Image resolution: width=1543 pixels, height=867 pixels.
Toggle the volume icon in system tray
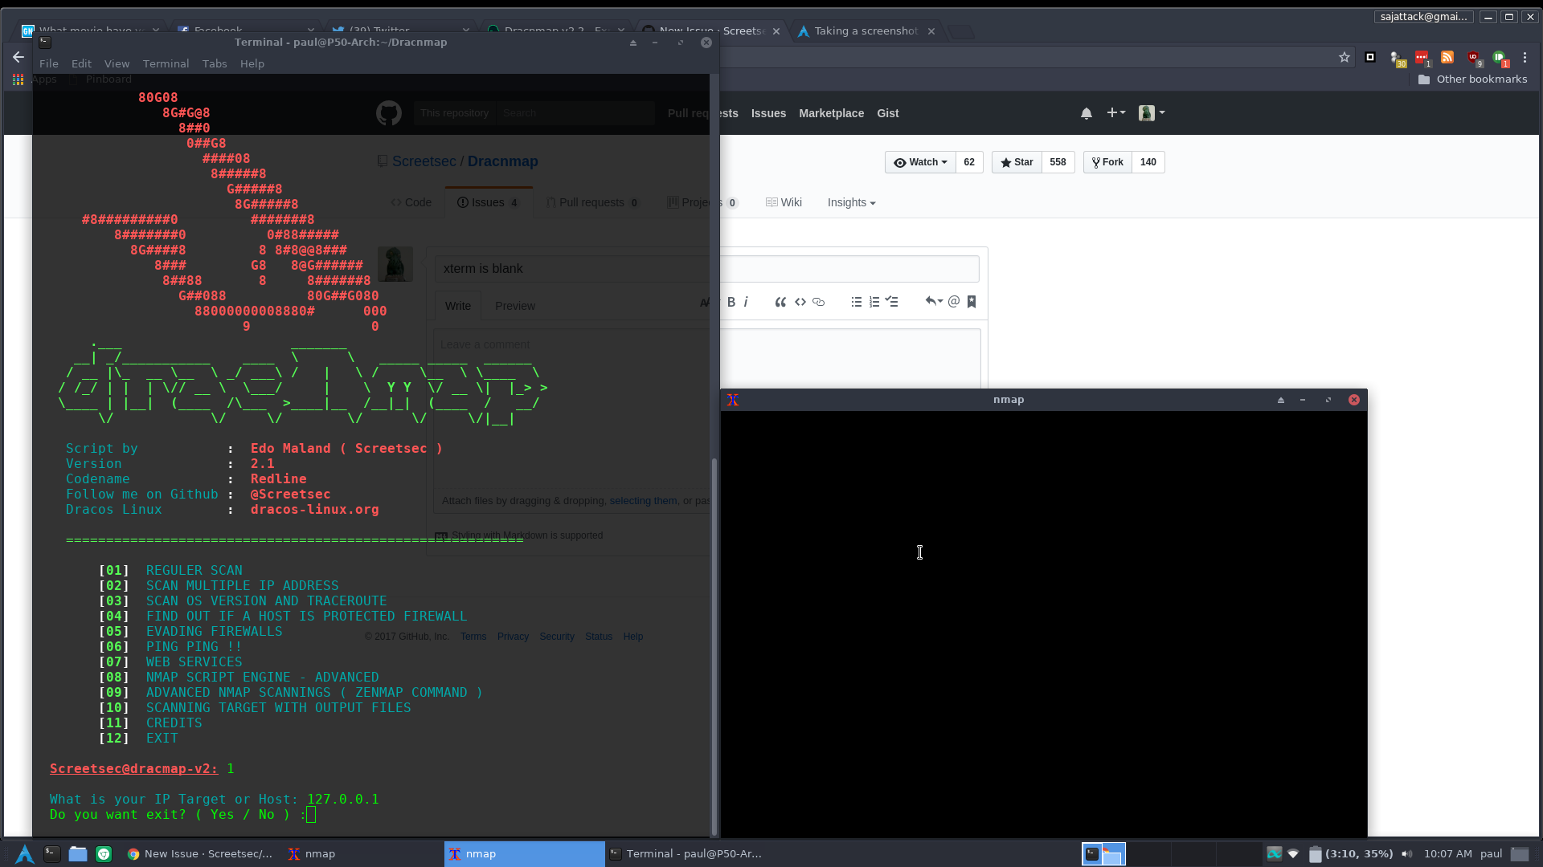[1406, 853]
